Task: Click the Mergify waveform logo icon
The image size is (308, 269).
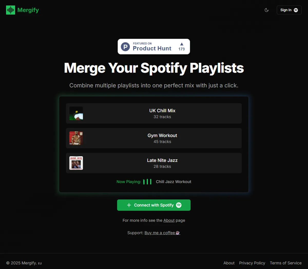Action: tap(11, 10)
